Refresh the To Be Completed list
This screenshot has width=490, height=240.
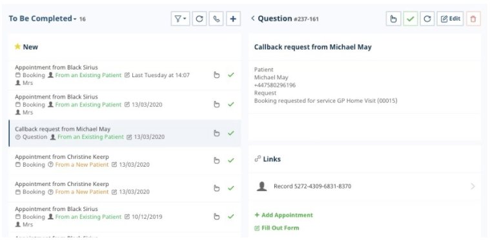tap(199, 19)
